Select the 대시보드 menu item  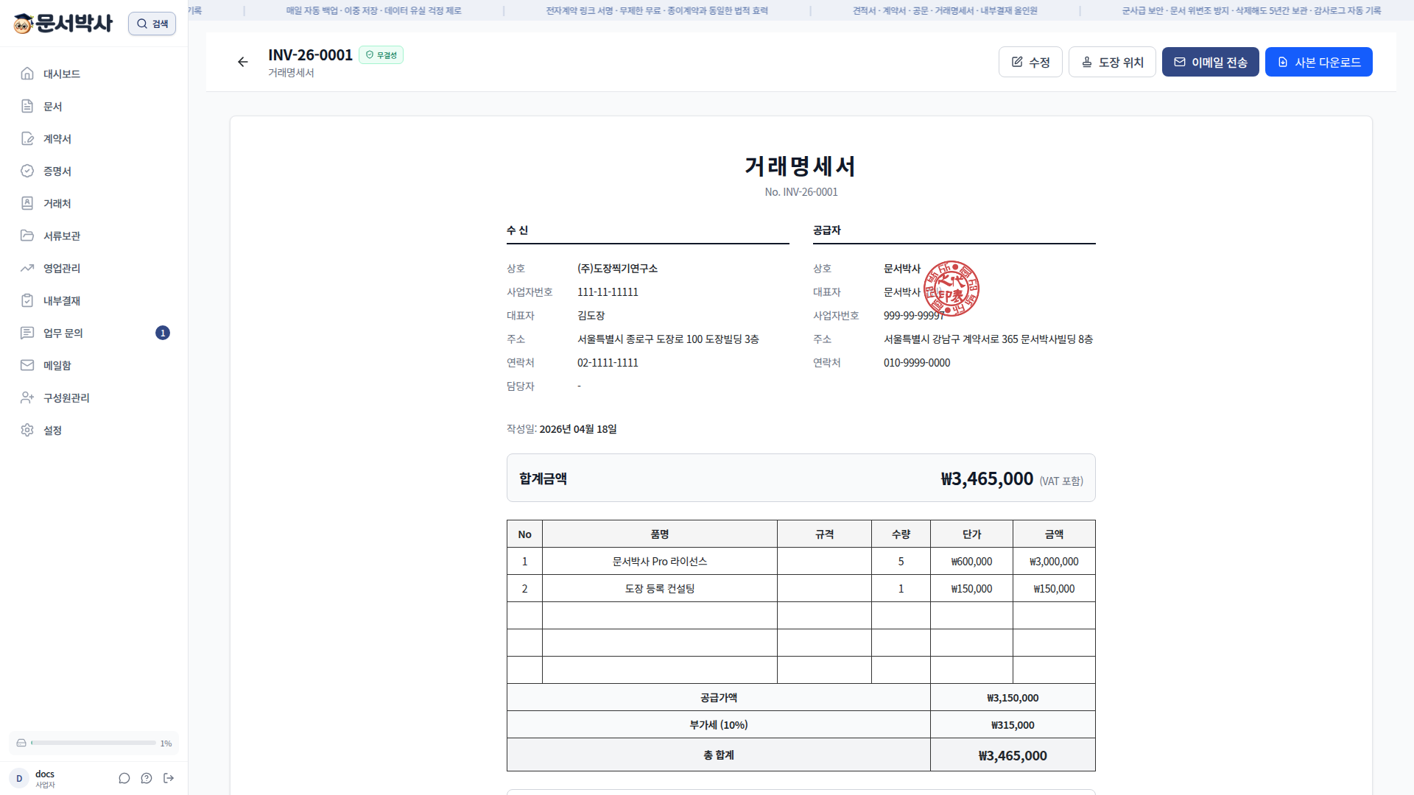tap(94, 74)
